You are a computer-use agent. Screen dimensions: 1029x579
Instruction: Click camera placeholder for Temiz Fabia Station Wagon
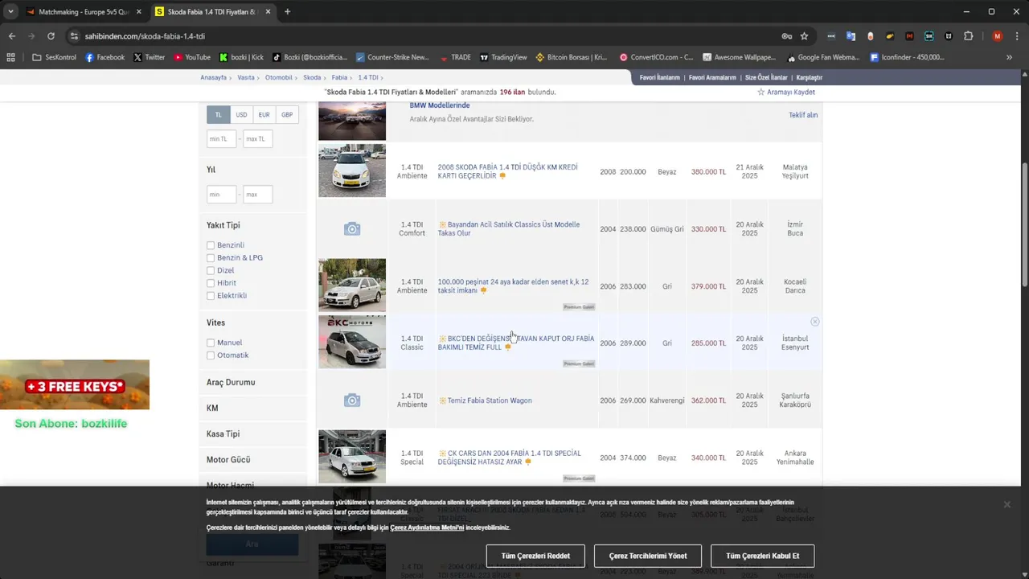coord(352,400)
